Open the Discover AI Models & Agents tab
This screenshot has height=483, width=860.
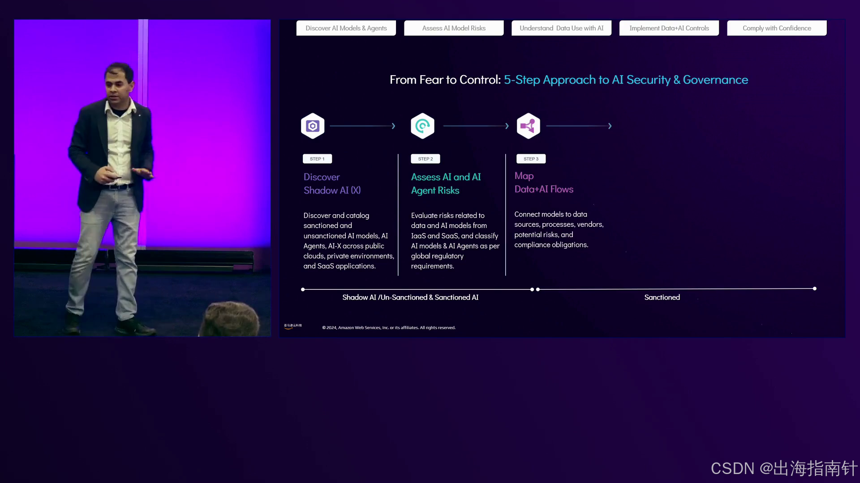click(346, 28)
